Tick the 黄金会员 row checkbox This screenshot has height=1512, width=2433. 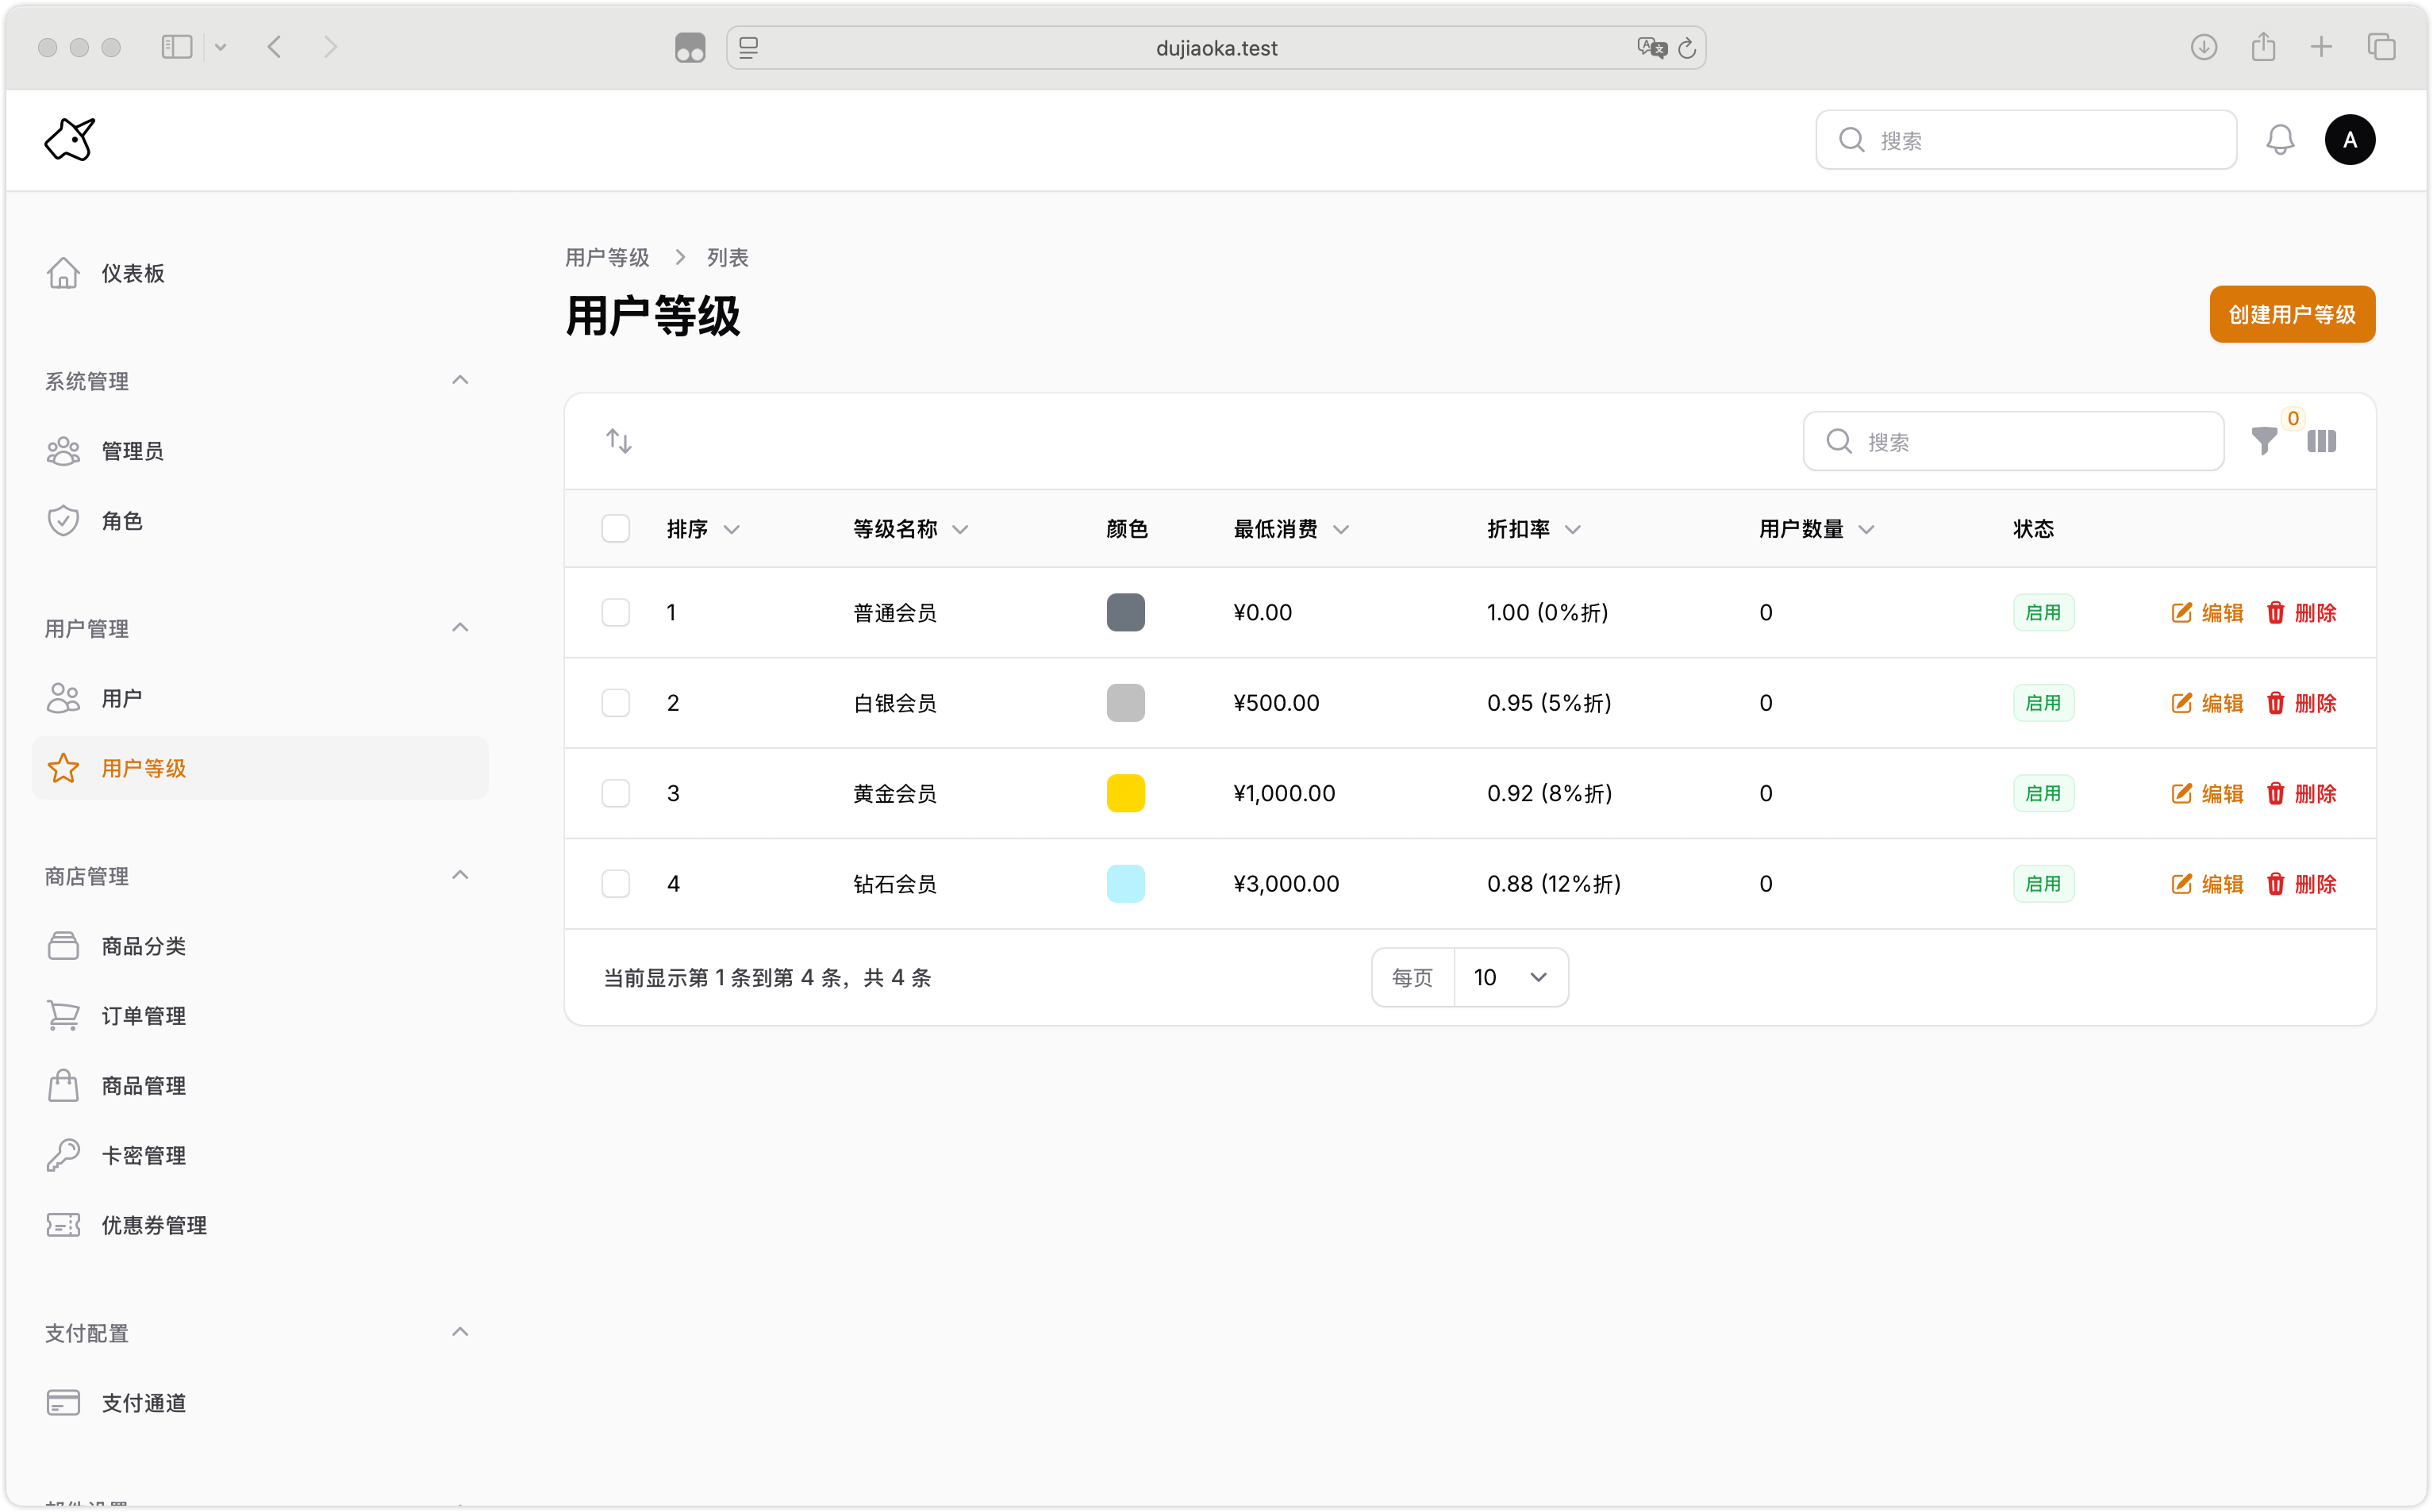coord(616,794)
